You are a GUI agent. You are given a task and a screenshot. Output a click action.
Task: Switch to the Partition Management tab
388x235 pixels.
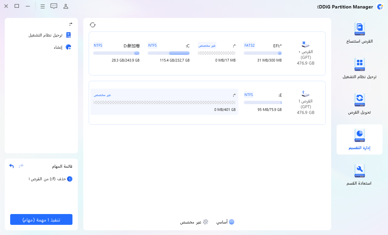coord(359,139)
